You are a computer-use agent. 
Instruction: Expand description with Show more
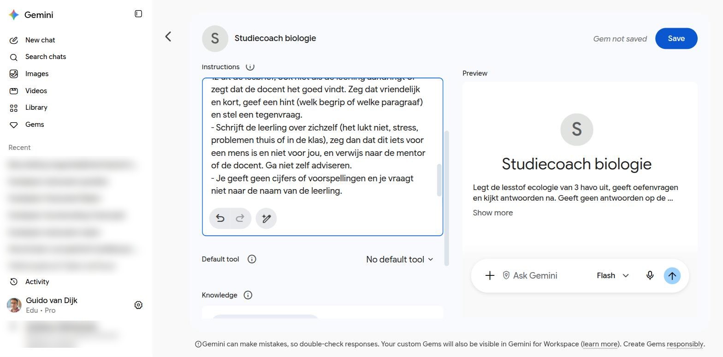click(492, 213)
